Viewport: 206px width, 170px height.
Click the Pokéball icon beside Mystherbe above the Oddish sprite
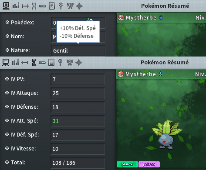coord(121,74)
